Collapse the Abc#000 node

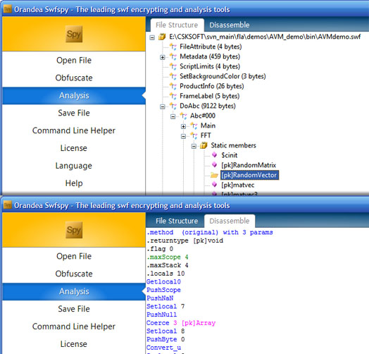[x=173, y=116]
